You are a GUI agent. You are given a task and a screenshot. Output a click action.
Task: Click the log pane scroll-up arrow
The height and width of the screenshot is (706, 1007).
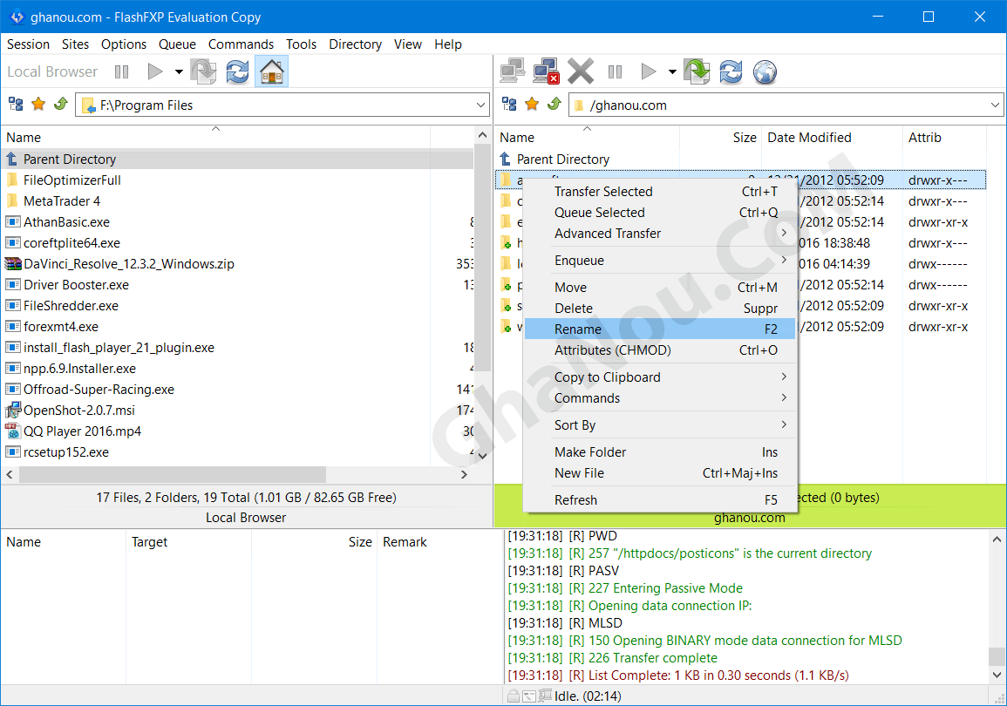tap(996, 540)
